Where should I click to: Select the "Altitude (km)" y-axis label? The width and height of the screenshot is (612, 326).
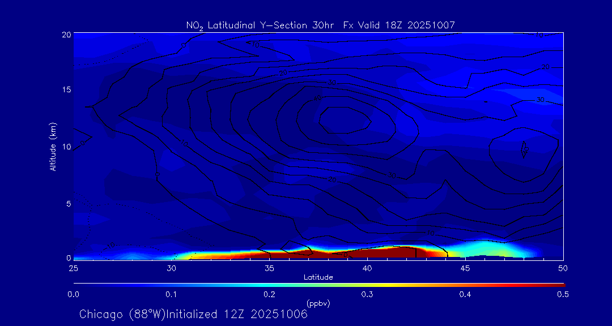[x=53, y=146]
